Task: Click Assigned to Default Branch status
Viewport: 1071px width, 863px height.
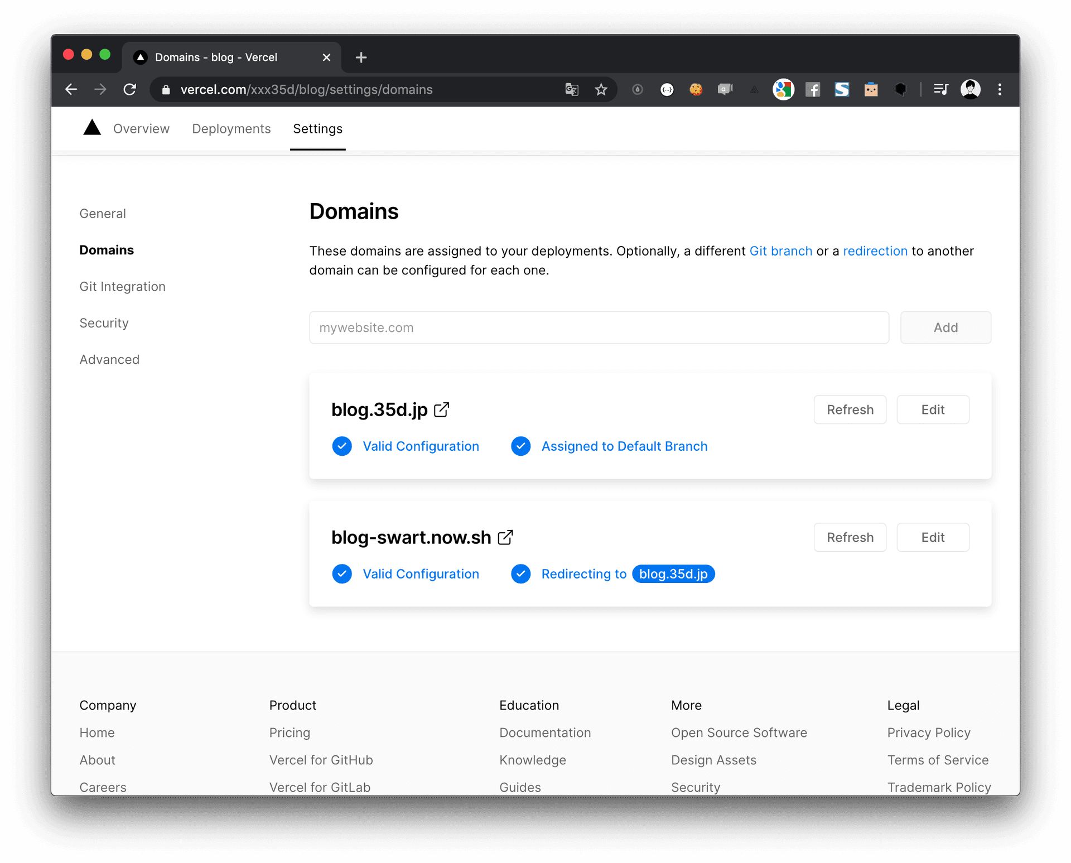Action: coord(624,446)
